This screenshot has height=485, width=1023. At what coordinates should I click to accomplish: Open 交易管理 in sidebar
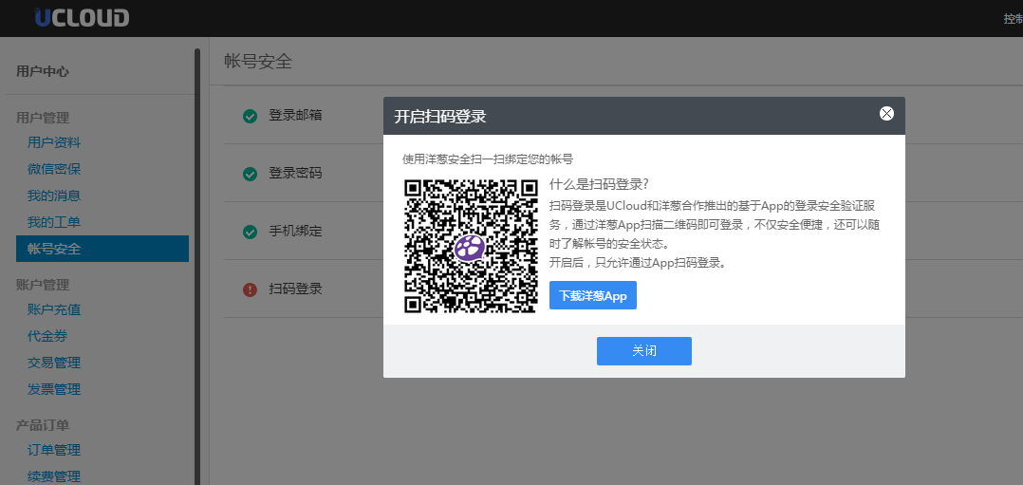54,363
